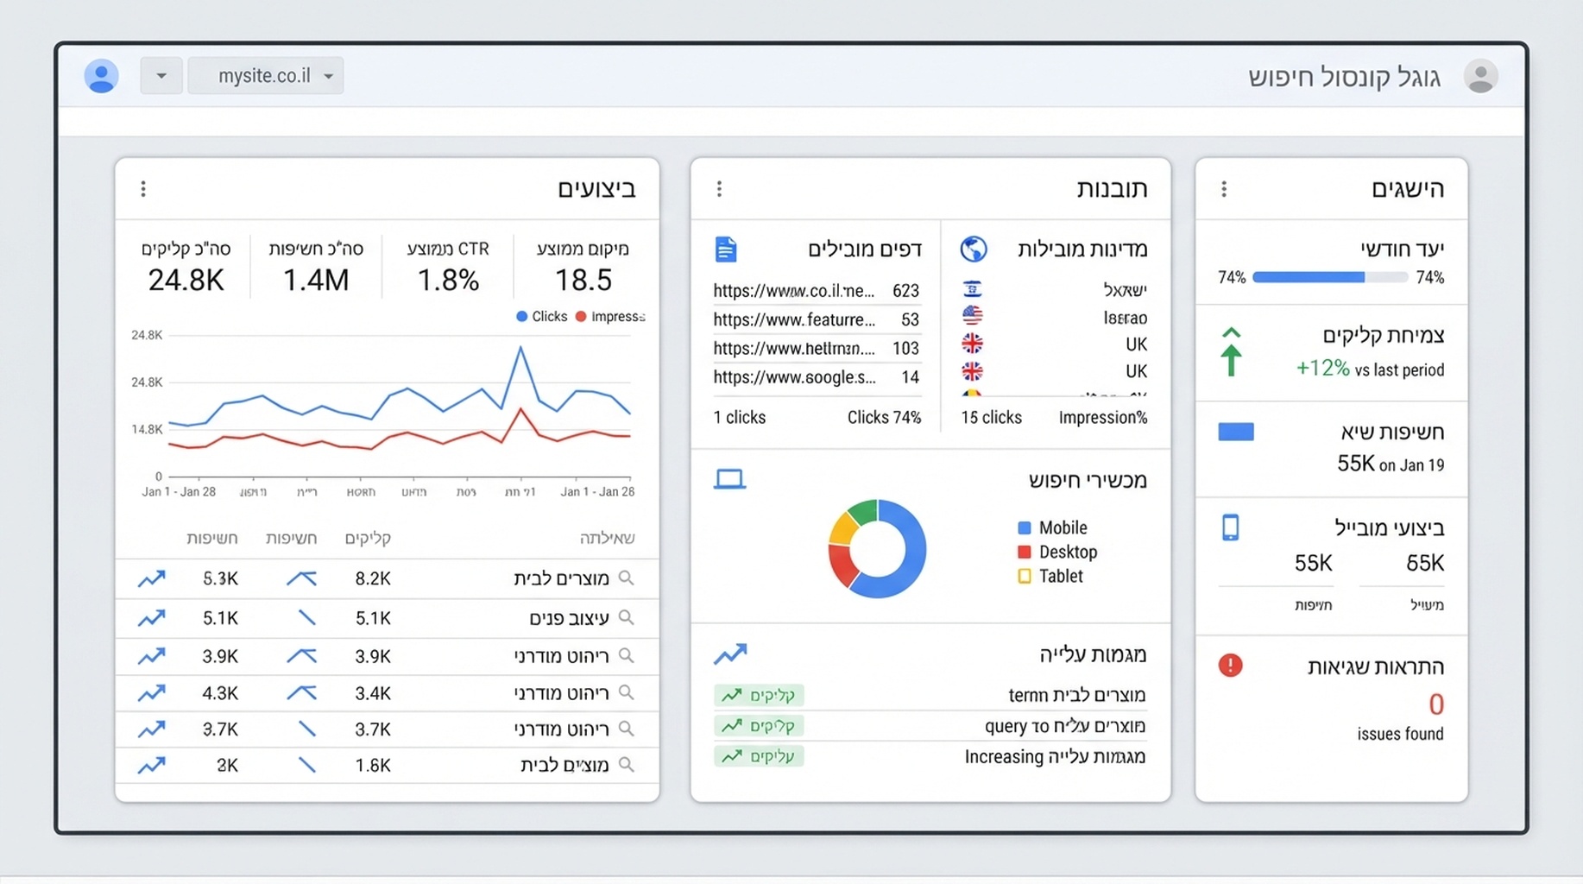The image size is (1583, 884).
Task: Open the https://www.co.il.ne... page link
Action: point(793,291)
